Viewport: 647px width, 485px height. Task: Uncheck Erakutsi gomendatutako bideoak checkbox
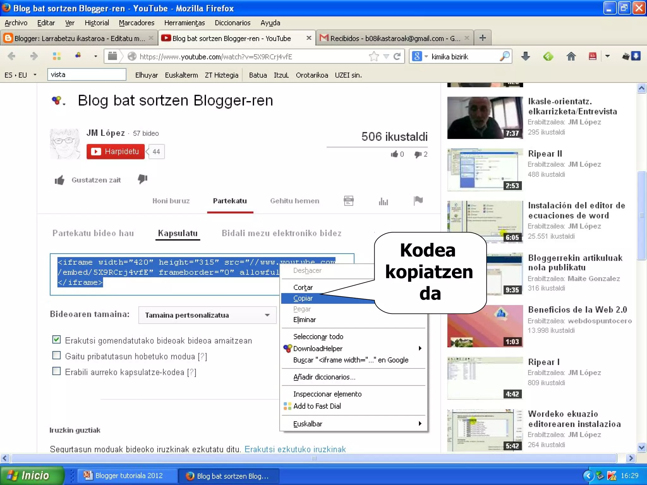(x=56, y=340)
